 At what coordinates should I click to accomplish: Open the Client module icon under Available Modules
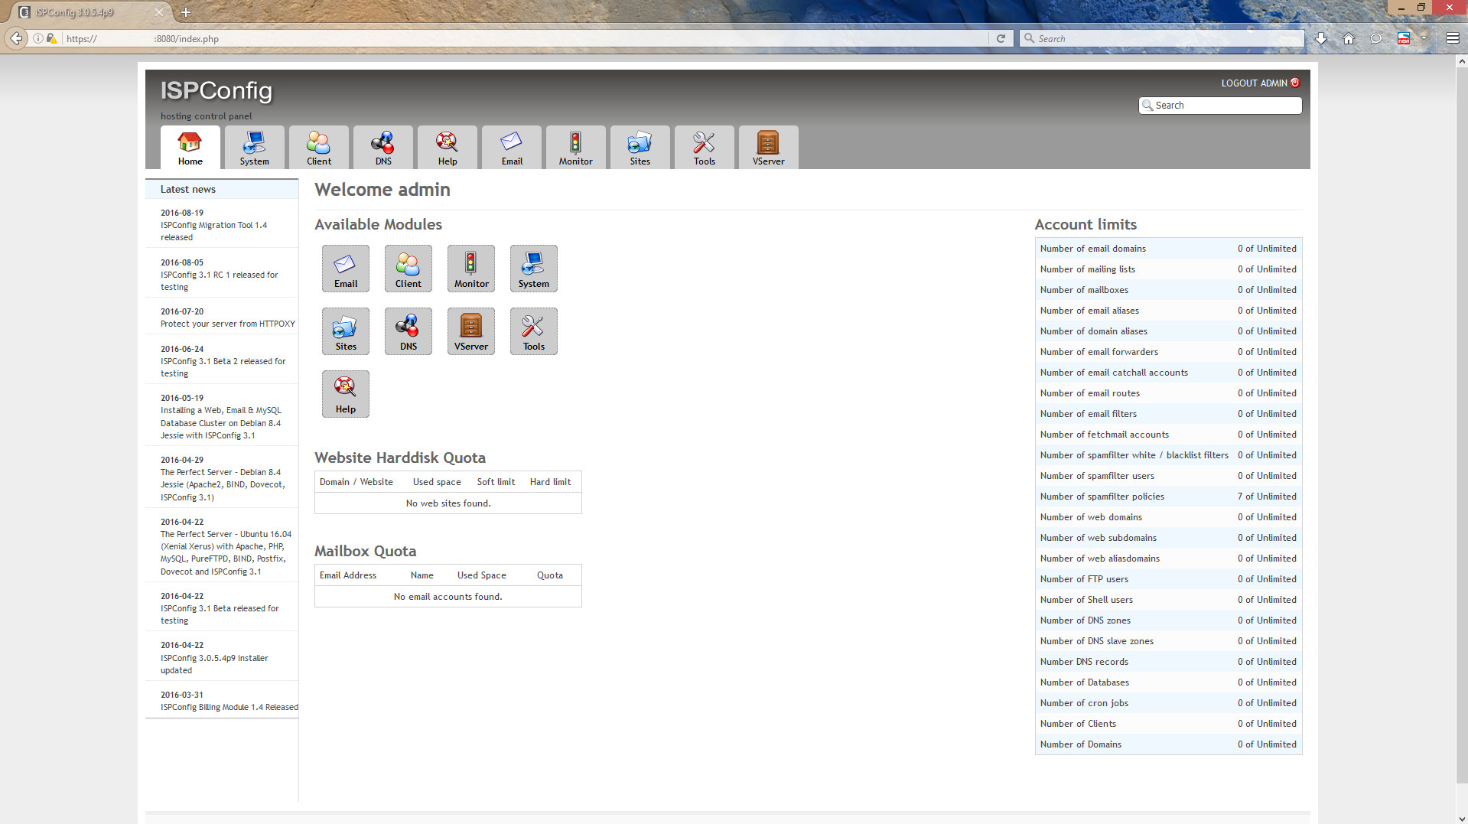(x=408, y=269)
